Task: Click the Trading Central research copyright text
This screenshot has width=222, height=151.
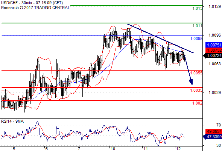Action: coord(35,8)
